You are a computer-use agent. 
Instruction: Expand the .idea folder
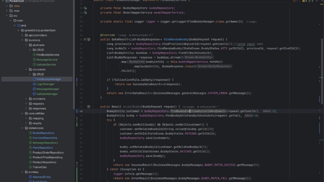[x=7, y=6]
